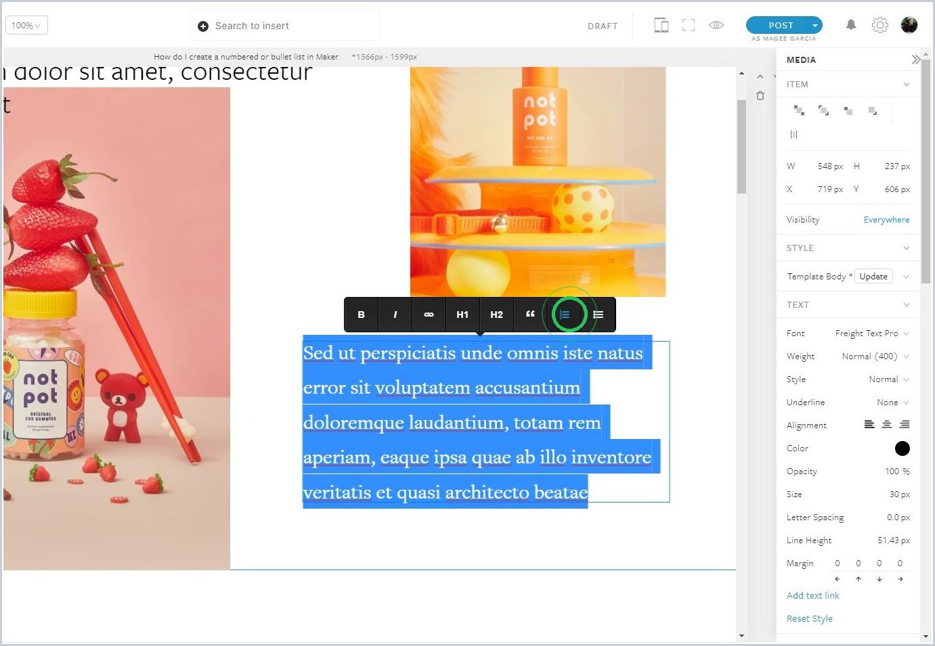935x646 pixels.
Task: Open the Font dropdown Freight Text Pro
Action: 872,333
